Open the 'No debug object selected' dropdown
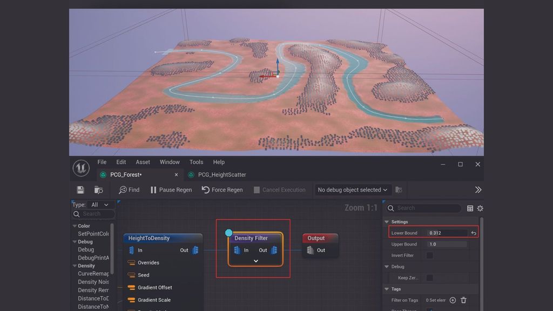Screen dimensions: 553x311 click(353, 190)
